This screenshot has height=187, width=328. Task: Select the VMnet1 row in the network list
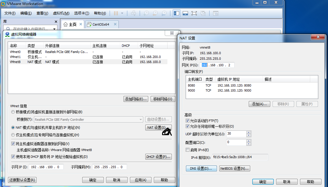click(x=88, y=57)
